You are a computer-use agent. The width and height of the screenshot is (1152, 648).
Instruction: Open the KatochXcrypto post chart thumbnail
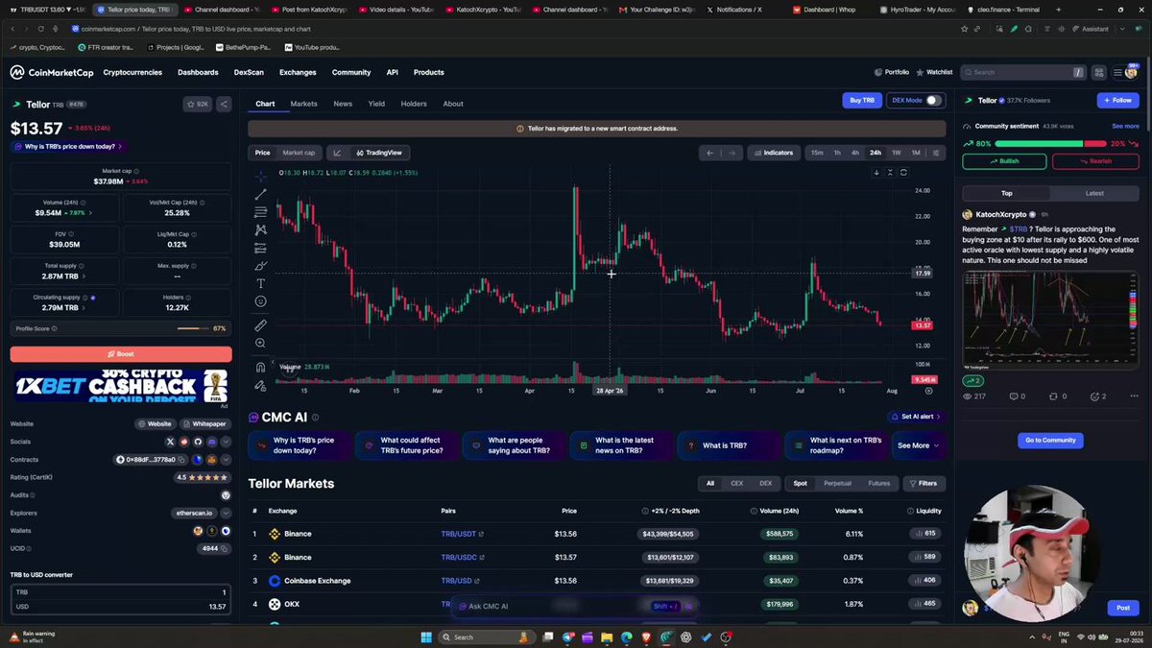(x=1051, y=322)
